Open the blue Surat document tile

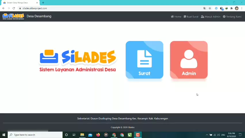pyautogui.click(x=144, y=60)
